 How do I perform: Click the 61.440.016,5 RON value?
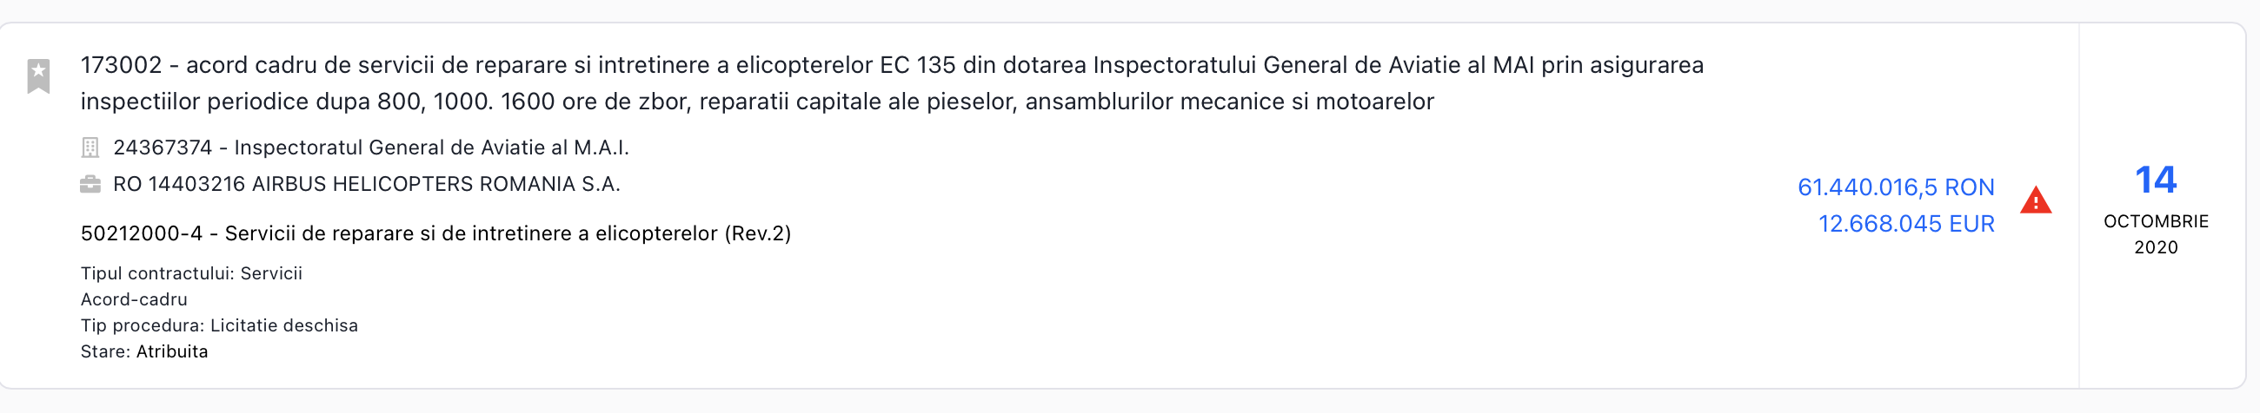pyautogui.click(x=1895, y=187)
